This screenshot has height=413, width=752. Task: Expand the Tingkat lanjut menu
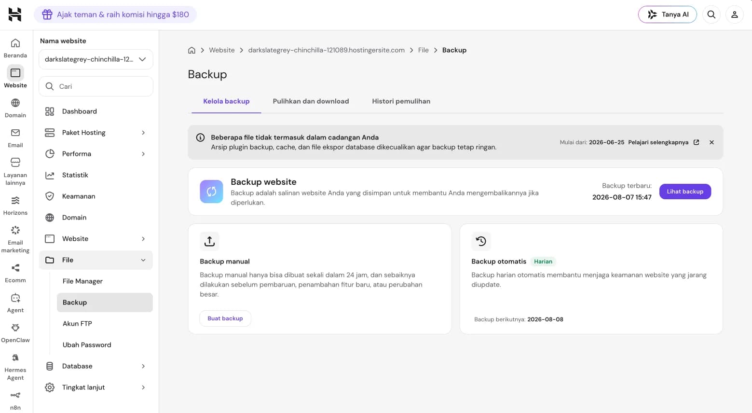click(96, 387)
